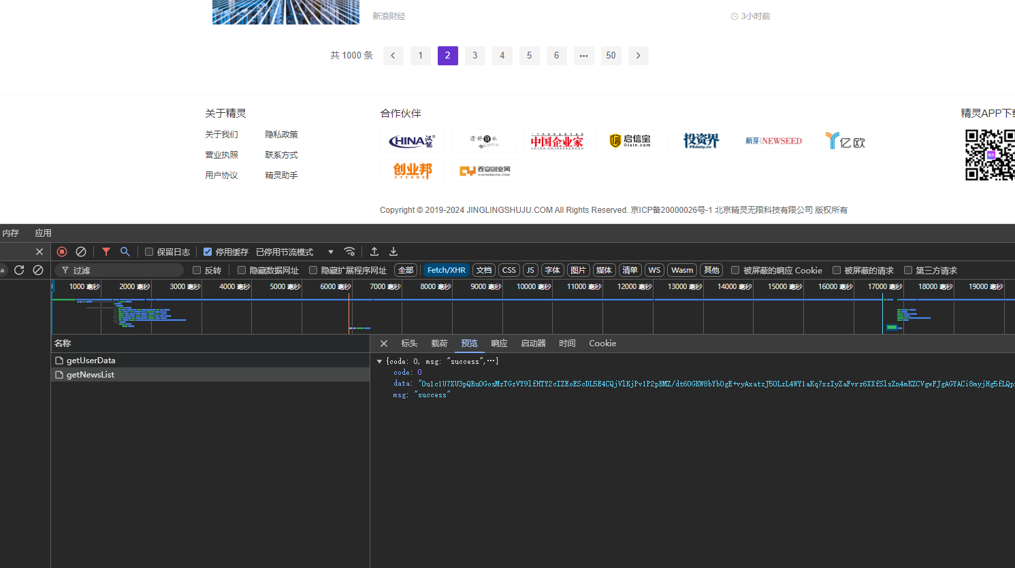
Task: Filter requests by WS type
Action: 654,270
